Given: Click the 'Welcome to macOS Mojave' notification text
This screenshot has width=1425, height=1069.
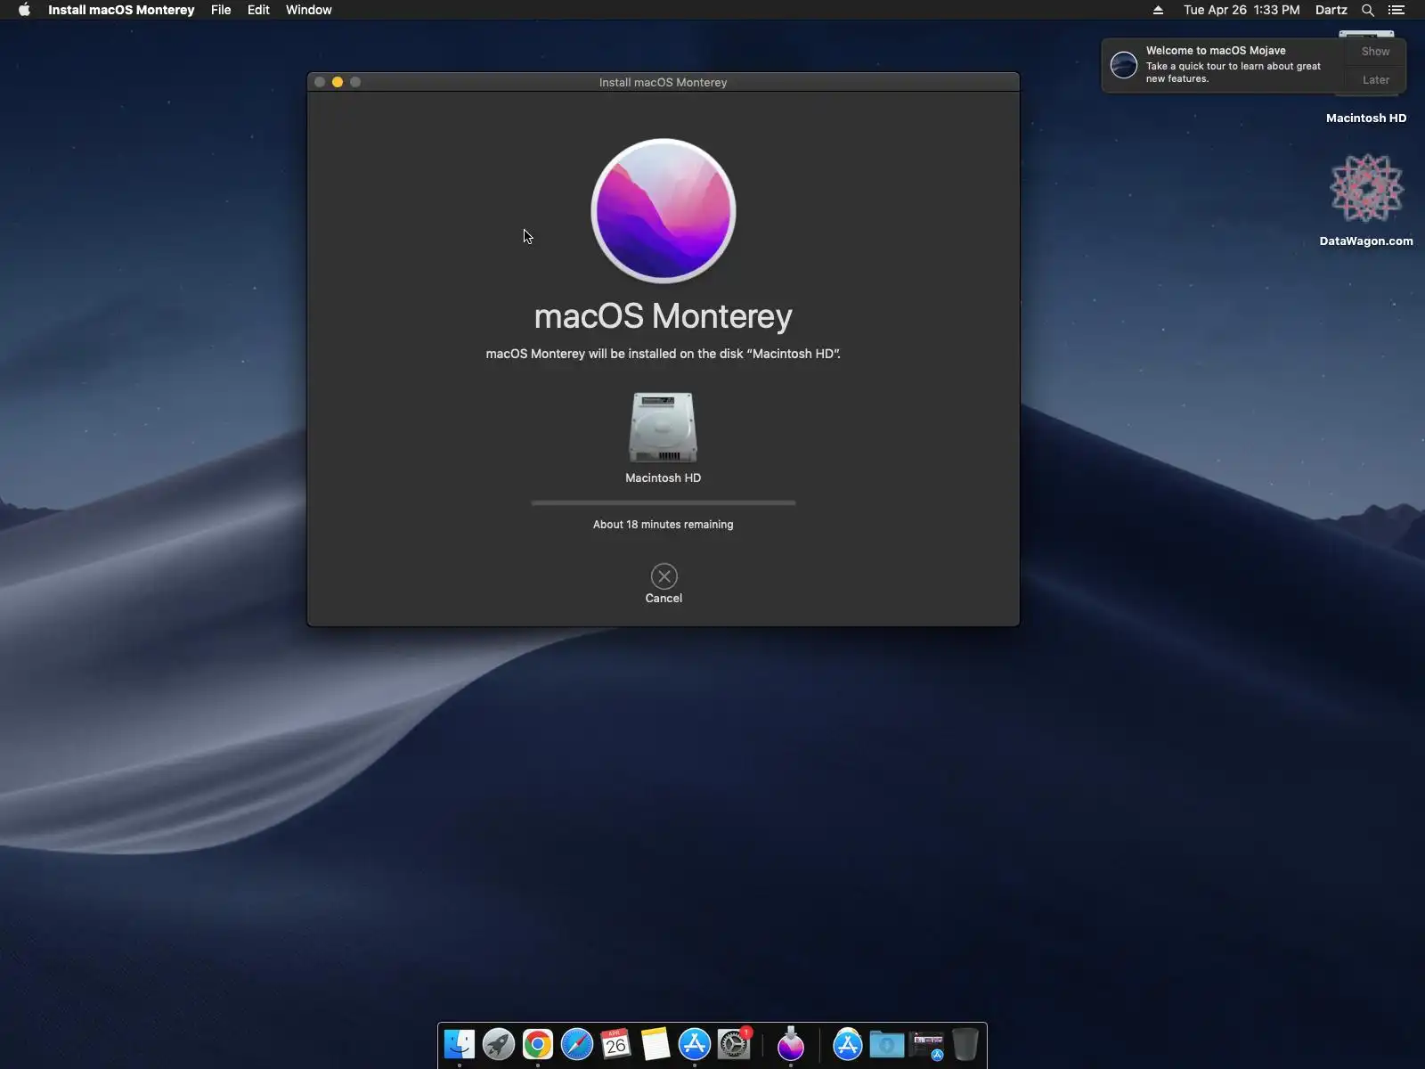Looking at the screenshot, I should point(1216,51).
